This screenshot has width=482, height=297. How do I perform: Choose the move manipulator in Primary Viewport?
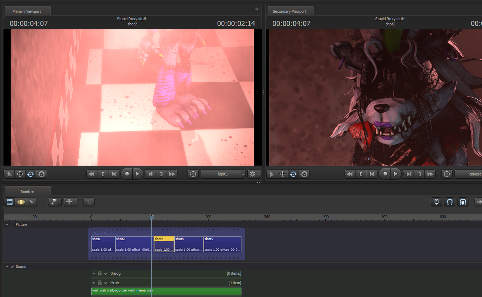(20, 174)
